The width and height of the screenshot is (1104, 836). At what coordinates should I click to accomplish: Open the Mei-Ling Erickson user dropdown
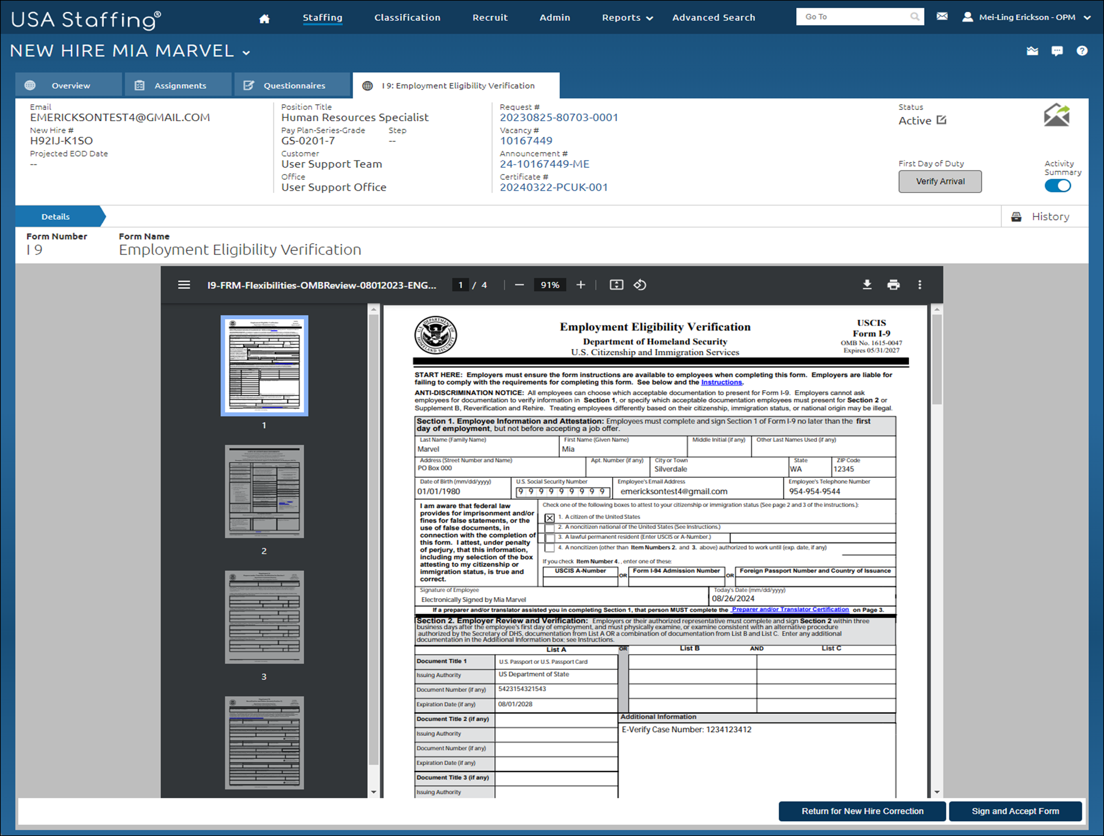click(x=1087, y=18)
